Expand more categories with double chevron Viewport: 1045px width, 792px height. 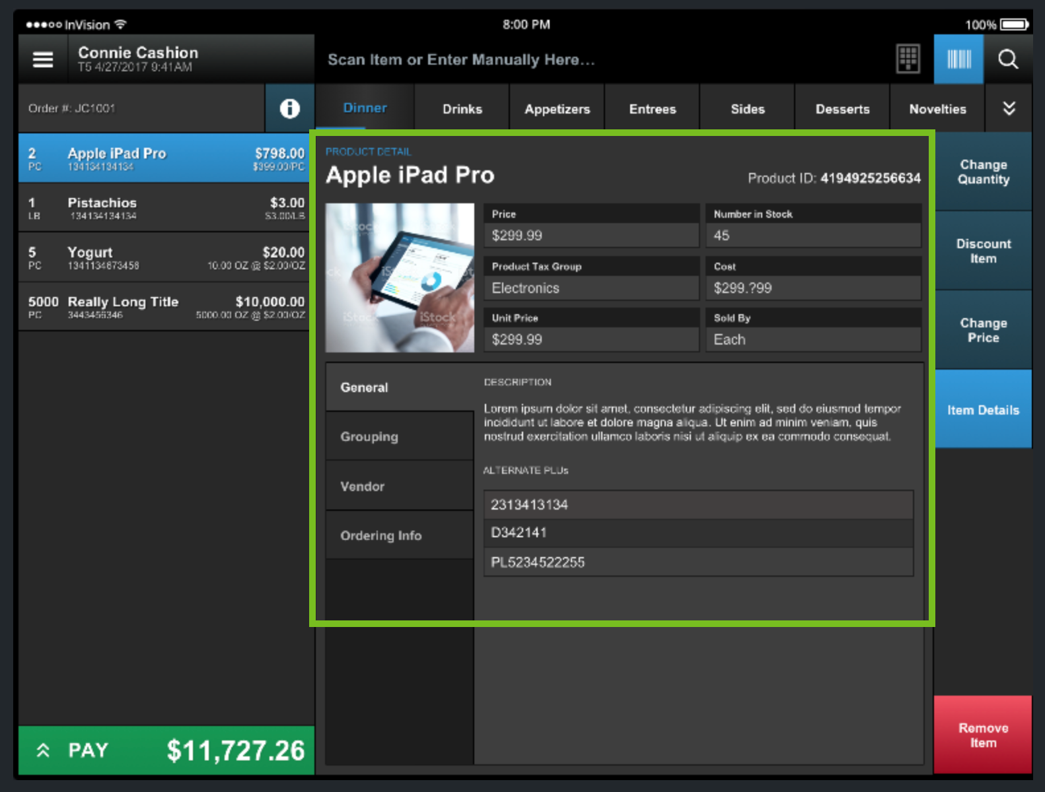pyautogui.click(x=1009, y=108)
